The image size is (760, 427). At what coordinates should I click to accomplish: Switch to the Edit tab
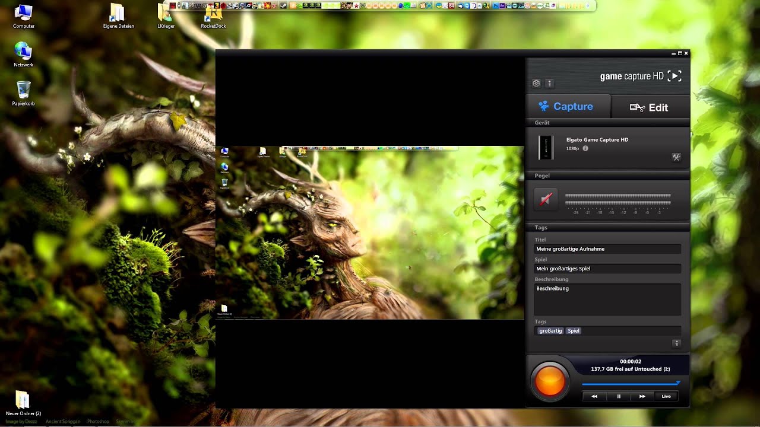[x=650, y=107]
